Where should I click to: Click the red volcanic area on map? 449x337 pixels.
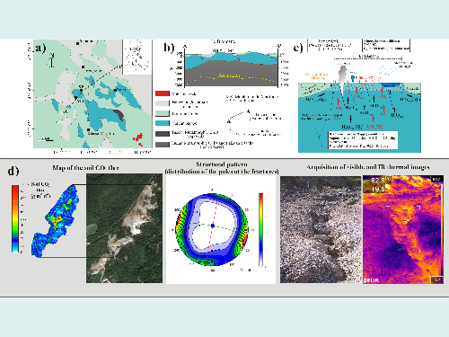click(138, 137)
